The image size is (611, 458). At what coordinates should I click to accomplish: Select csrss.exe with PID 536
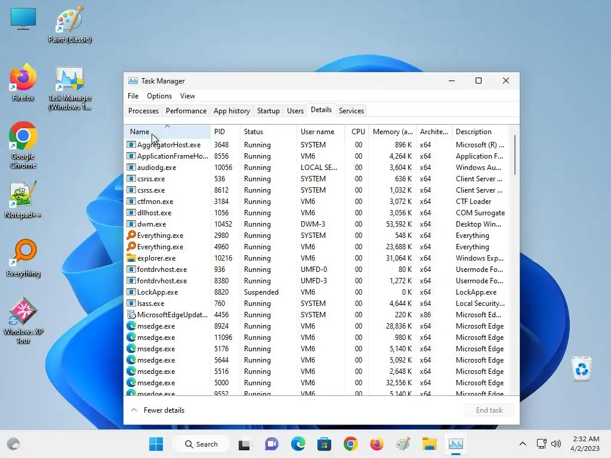tap(316, 179)
